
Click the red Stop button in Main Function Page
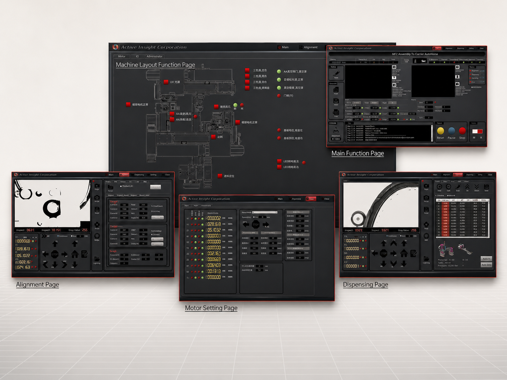coord(462,131)
